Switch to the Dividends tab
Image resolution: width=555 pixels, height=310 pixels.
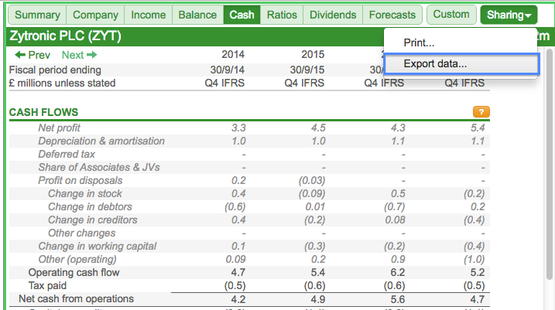point(333,15)
